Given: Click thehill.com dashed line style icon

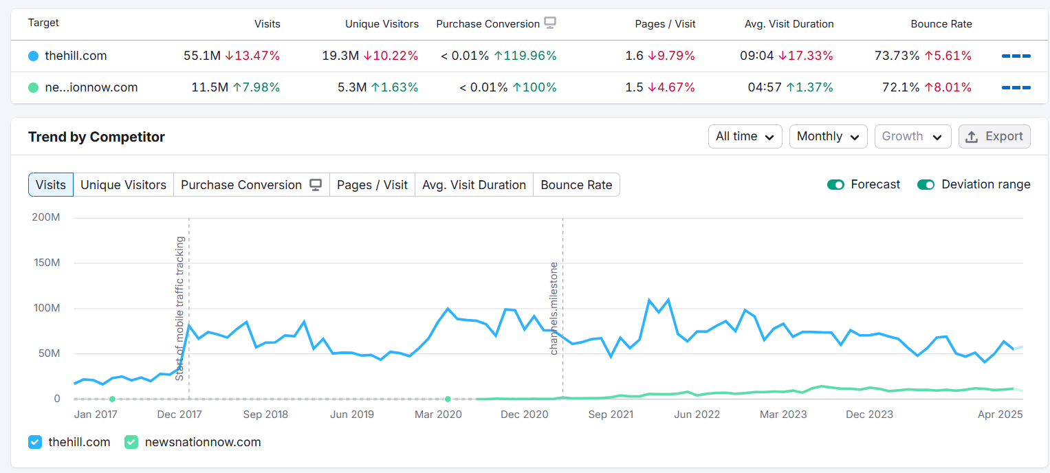Looking at the screenshot, I should pyautogui.click(x=1016, y=56).
